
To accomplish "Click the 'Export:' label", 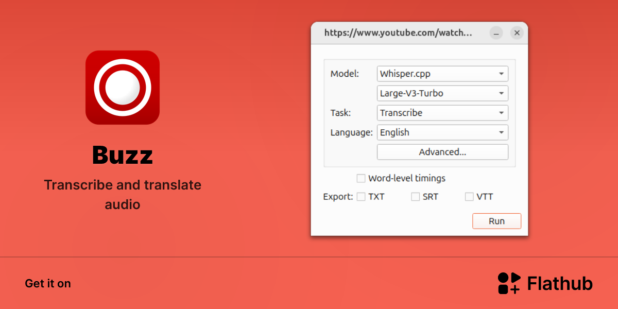I will 338,197.
